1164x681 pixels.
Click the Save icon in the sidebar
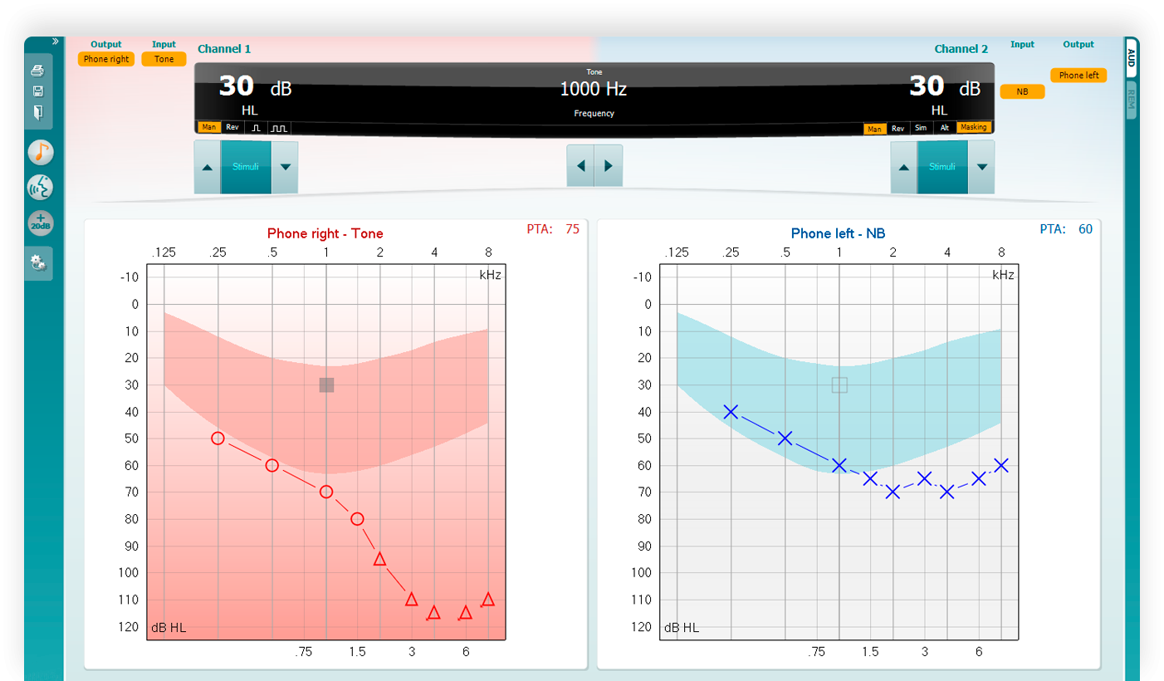38,91
